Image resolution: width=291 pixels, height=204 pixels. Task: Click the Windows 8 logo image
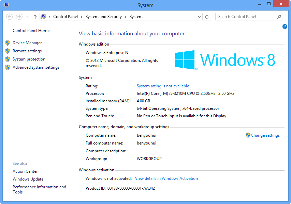(225, 60)
